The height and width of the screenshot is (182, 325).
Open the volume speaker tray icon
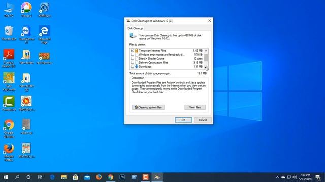pos(295,177)
